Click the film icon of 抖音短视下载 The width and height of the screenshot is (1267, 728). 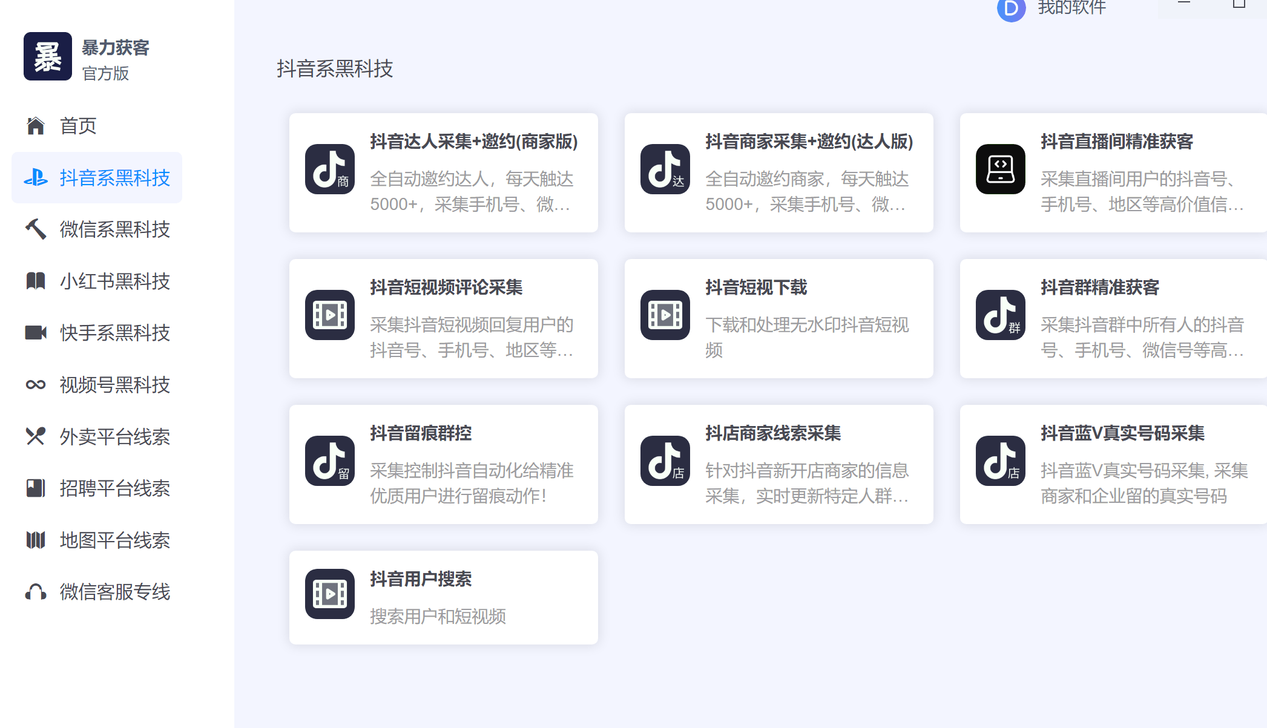point(665,315)
